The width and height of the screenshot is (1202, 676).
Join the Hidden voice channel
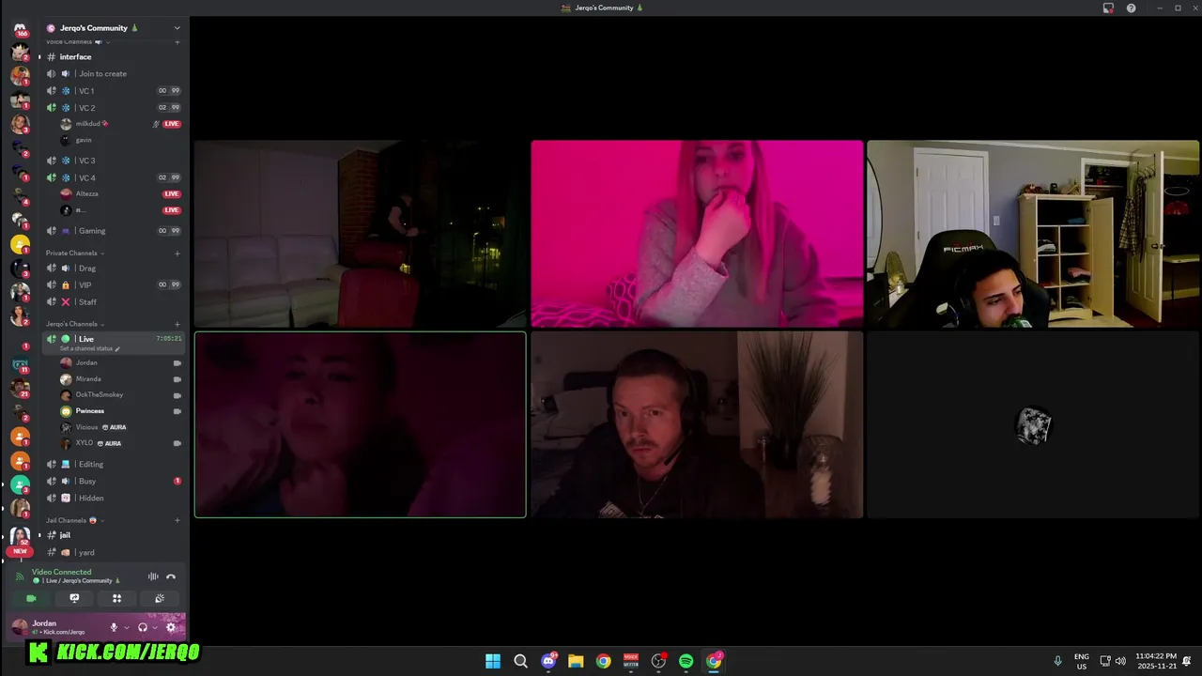click(114, 498)
